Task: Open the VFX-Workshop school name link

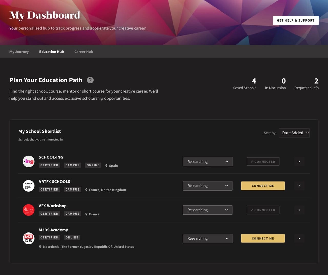Action: pyautogui.click(x=53, y=206)
